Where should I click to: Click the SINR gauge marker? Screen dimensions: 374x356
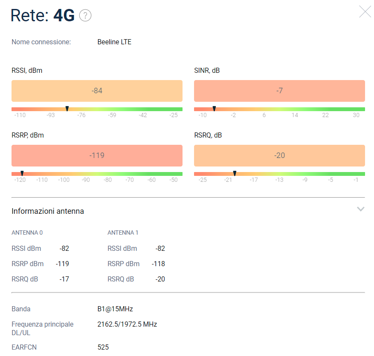click(214, 109)
